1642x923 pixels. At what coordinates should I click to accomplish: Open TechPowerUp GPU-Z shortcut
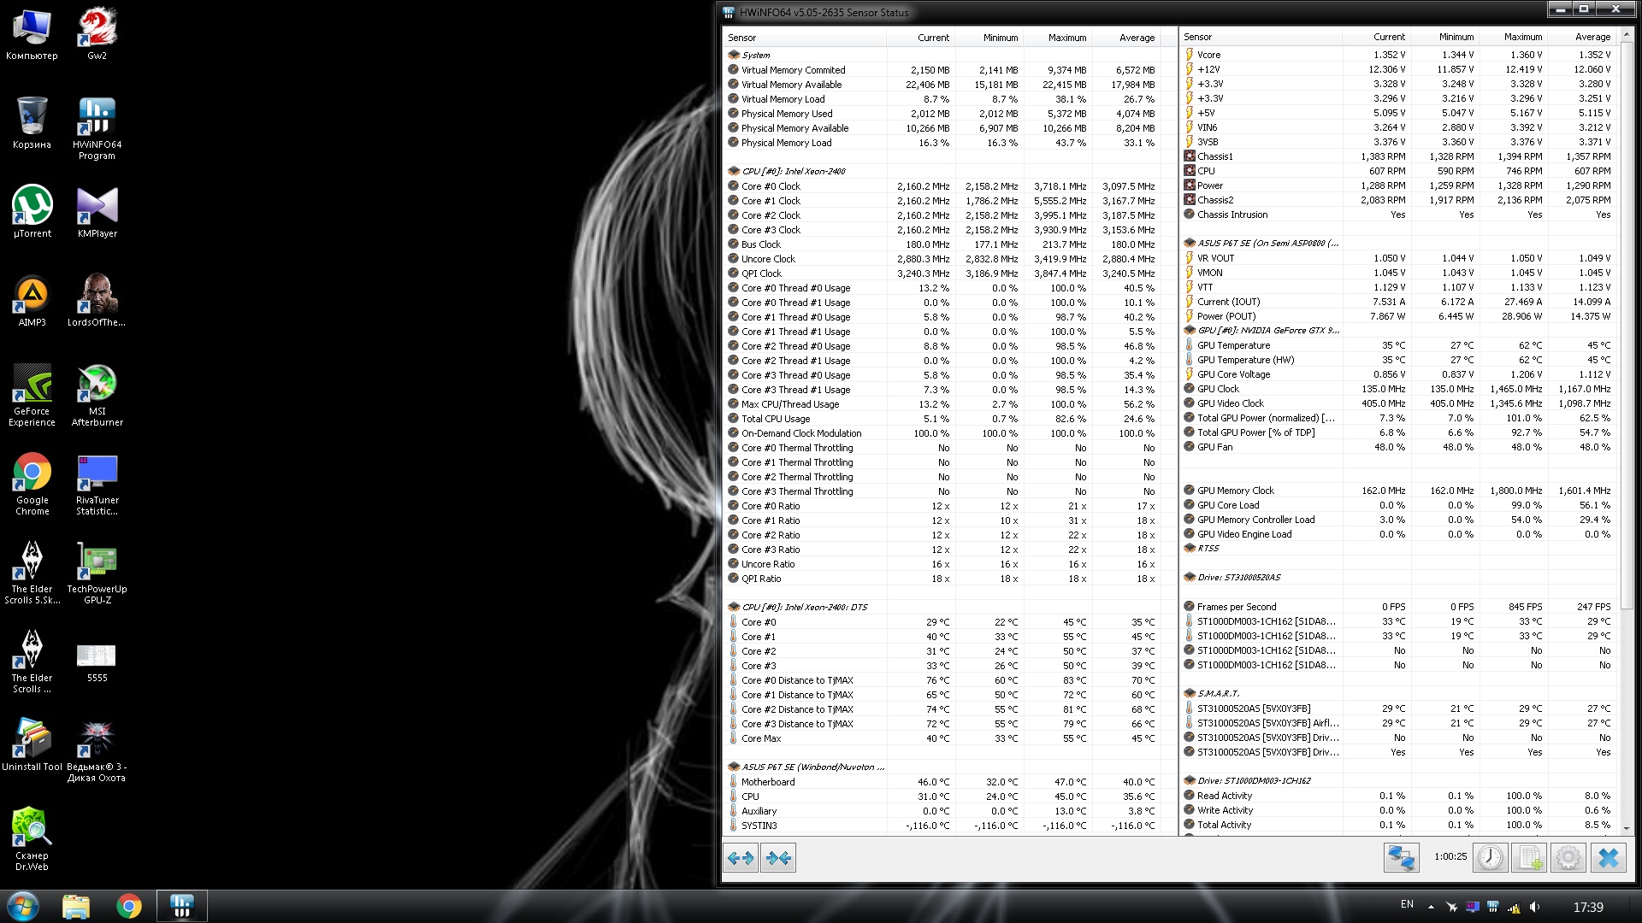coord(97,573)
